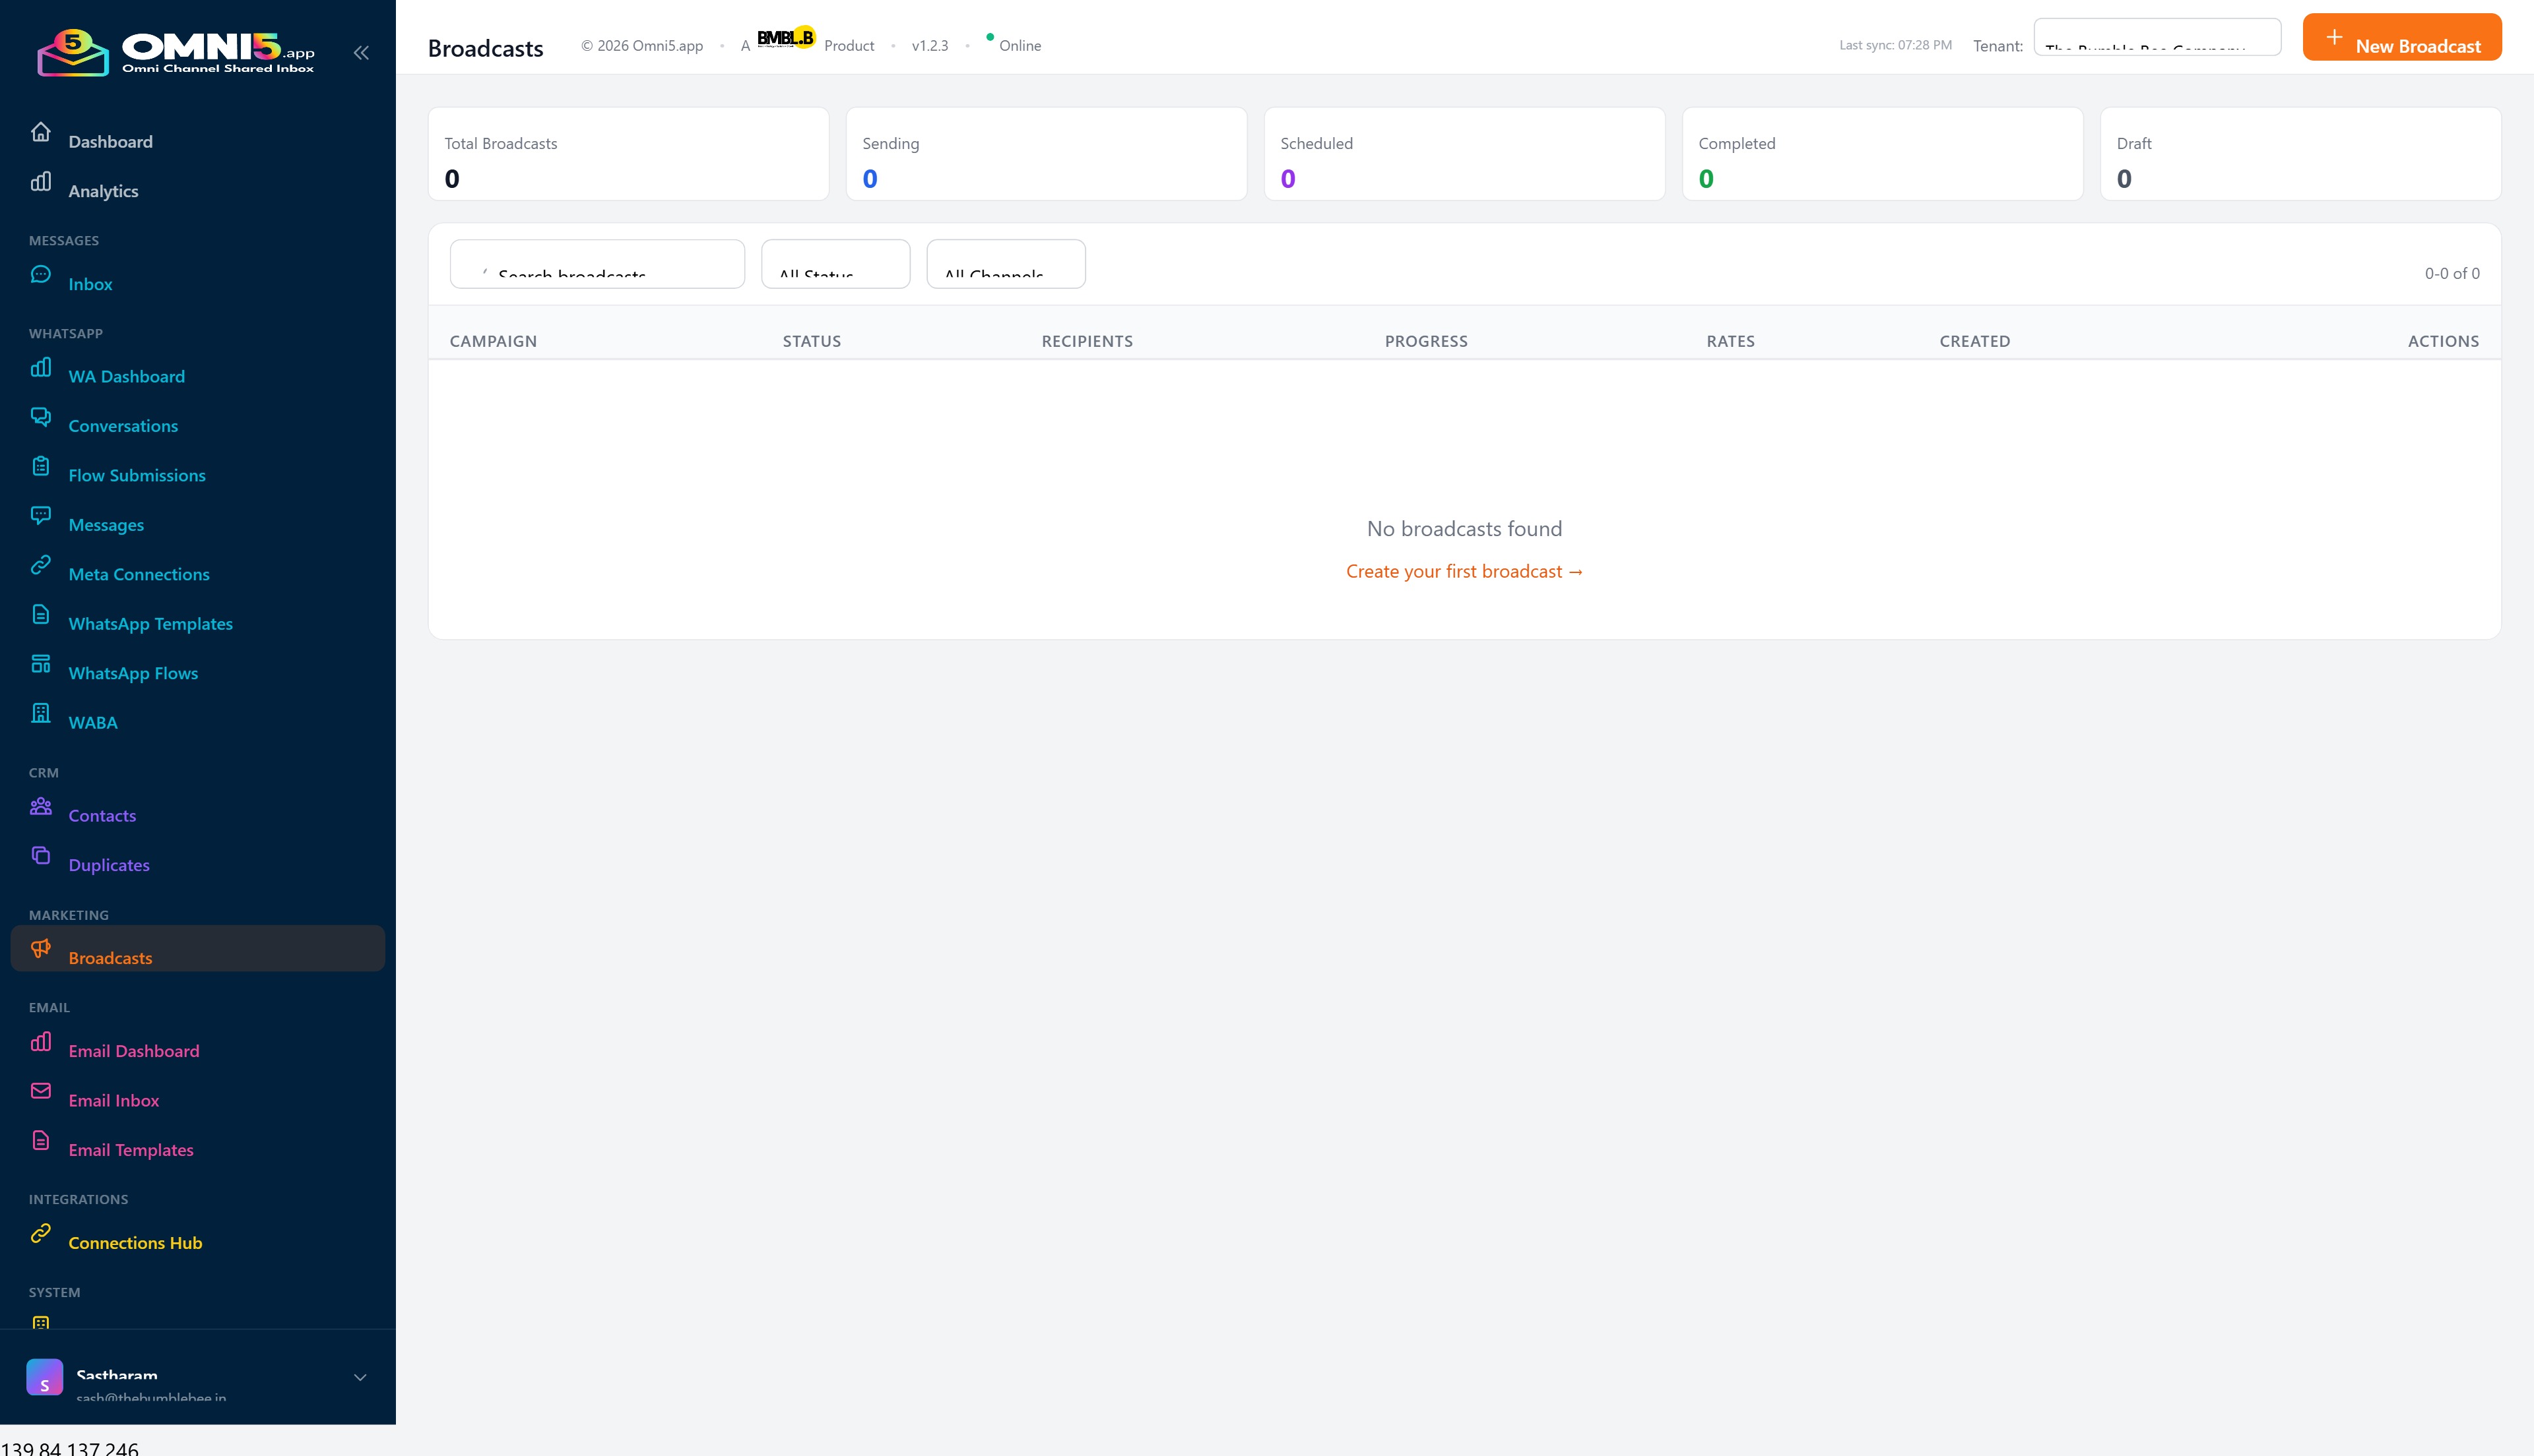2534x1456 pixels.
Task: Click the New Broadcast button
Action: click(2401, 38)
